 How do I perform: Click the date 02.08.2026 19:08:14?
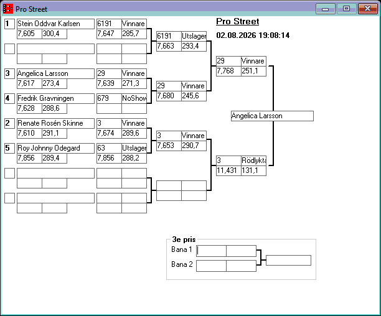tap(253, 35)
